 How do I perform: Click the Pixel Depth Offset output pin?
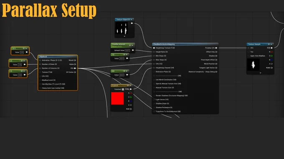(x=216, y=60)
